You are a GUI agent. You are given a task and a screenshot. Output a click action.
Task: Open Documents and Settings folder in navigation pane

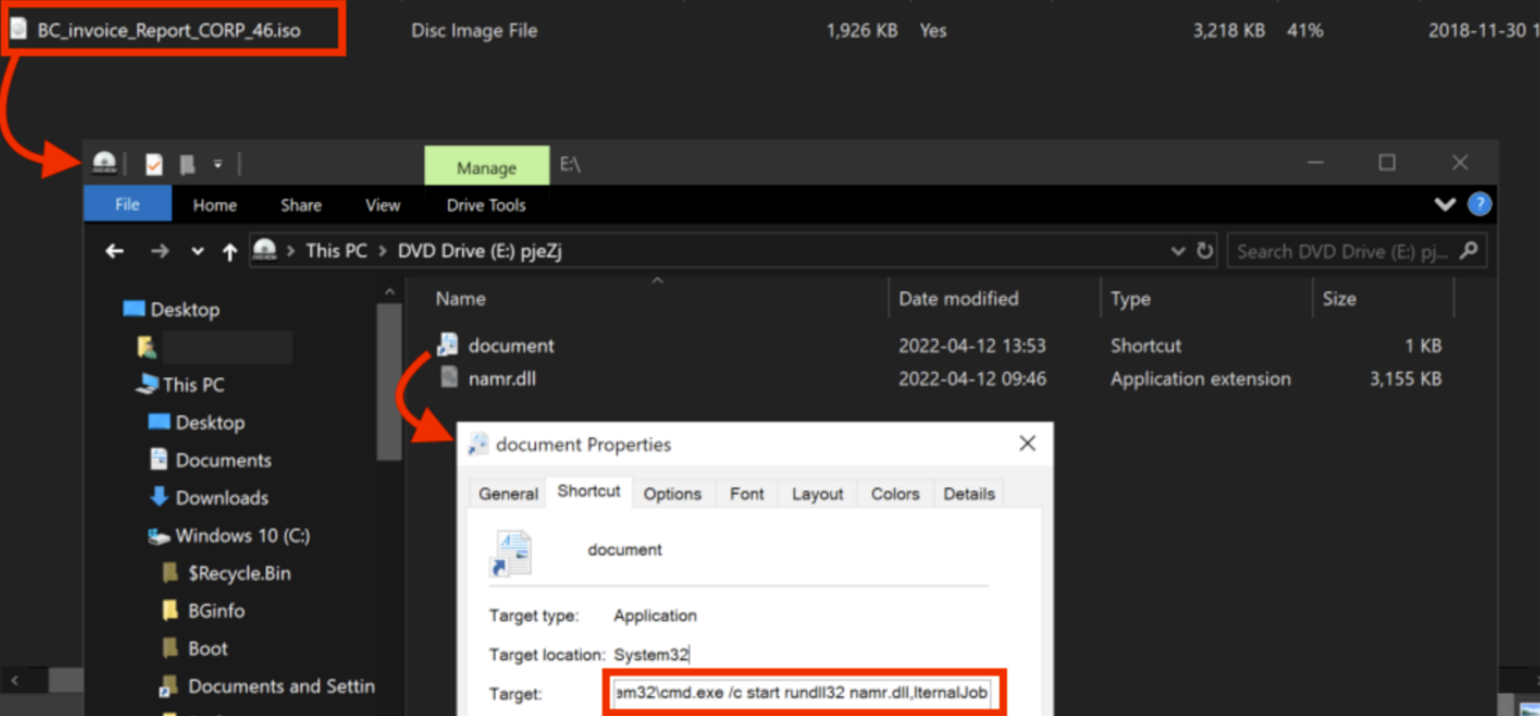tap(268, 687)
